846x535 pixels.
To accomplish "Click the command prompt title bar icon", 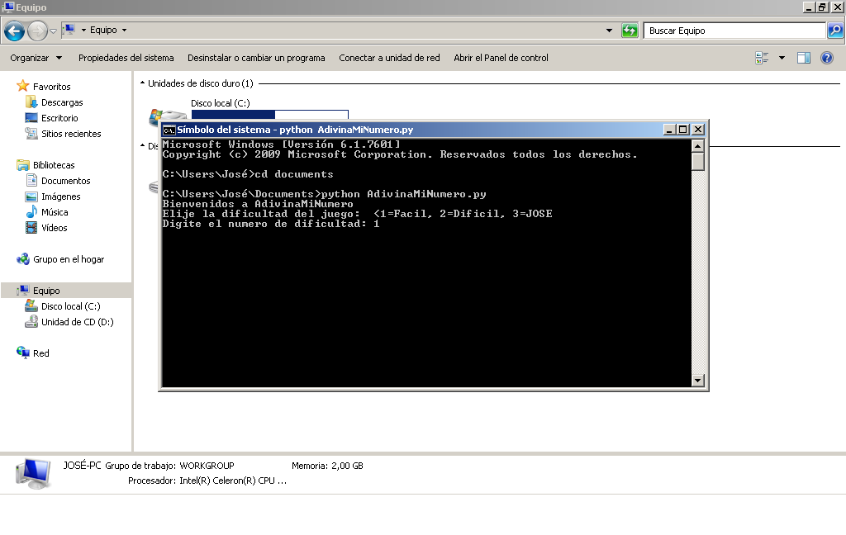I will (169, 130).
